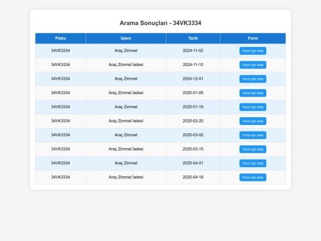321x241 pixels.
Task: Open the form for the 2025-04-18 row
Action: click(253, 177)
